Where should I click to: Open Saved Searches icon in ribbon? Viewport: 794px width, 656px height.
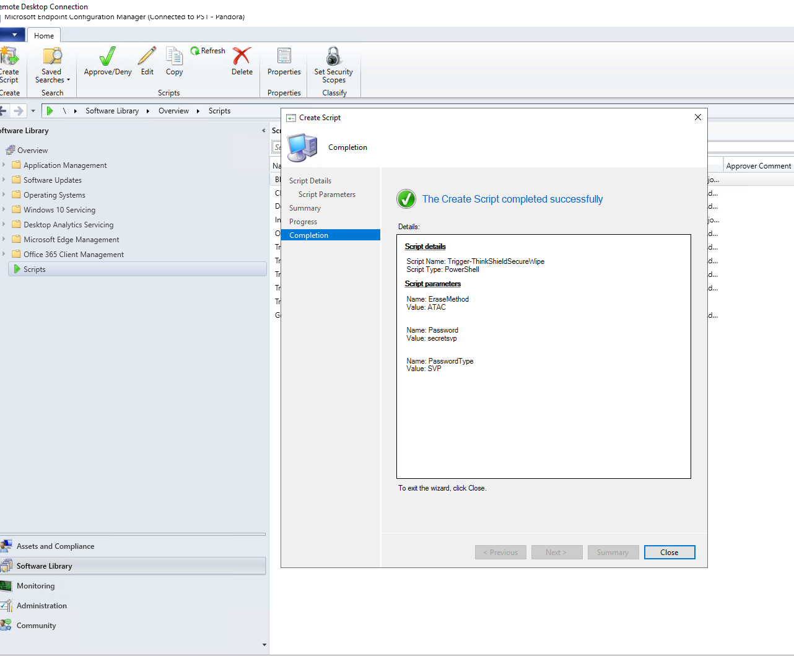pos(52,56)
